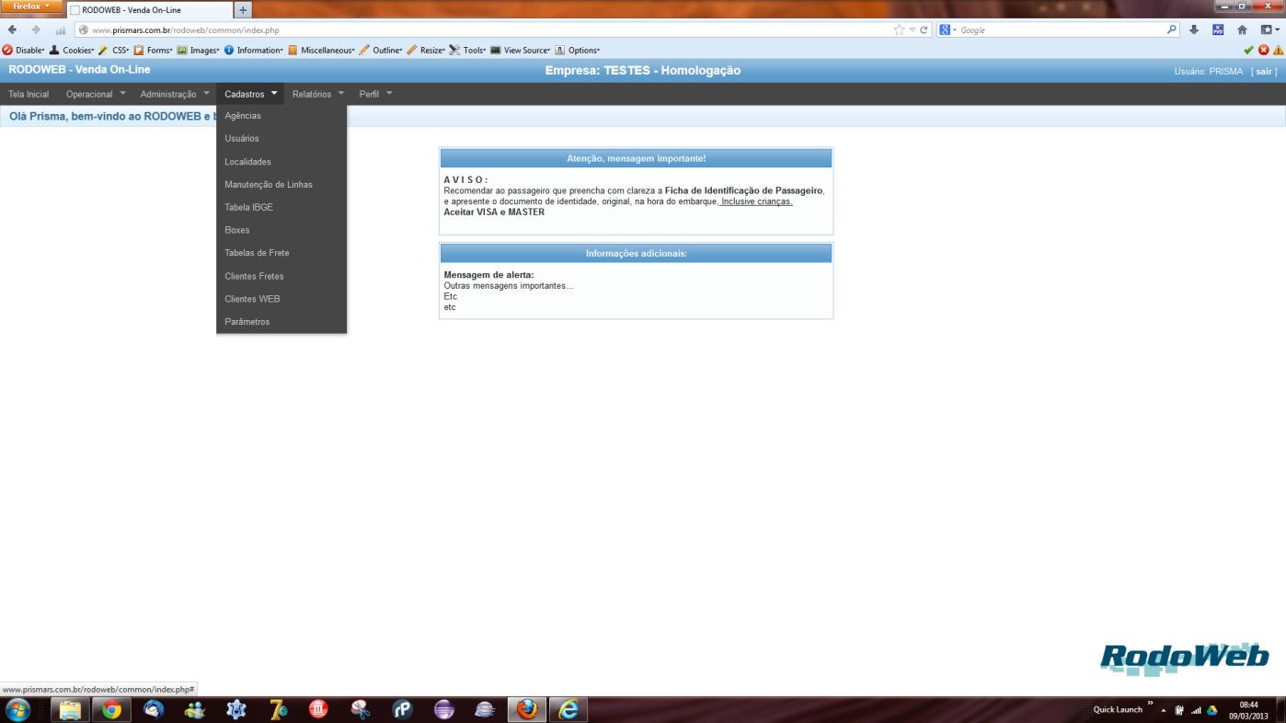Click the Windows Start orb
1286x723 pixels.
pyautogui.click(x=17, y=709)
